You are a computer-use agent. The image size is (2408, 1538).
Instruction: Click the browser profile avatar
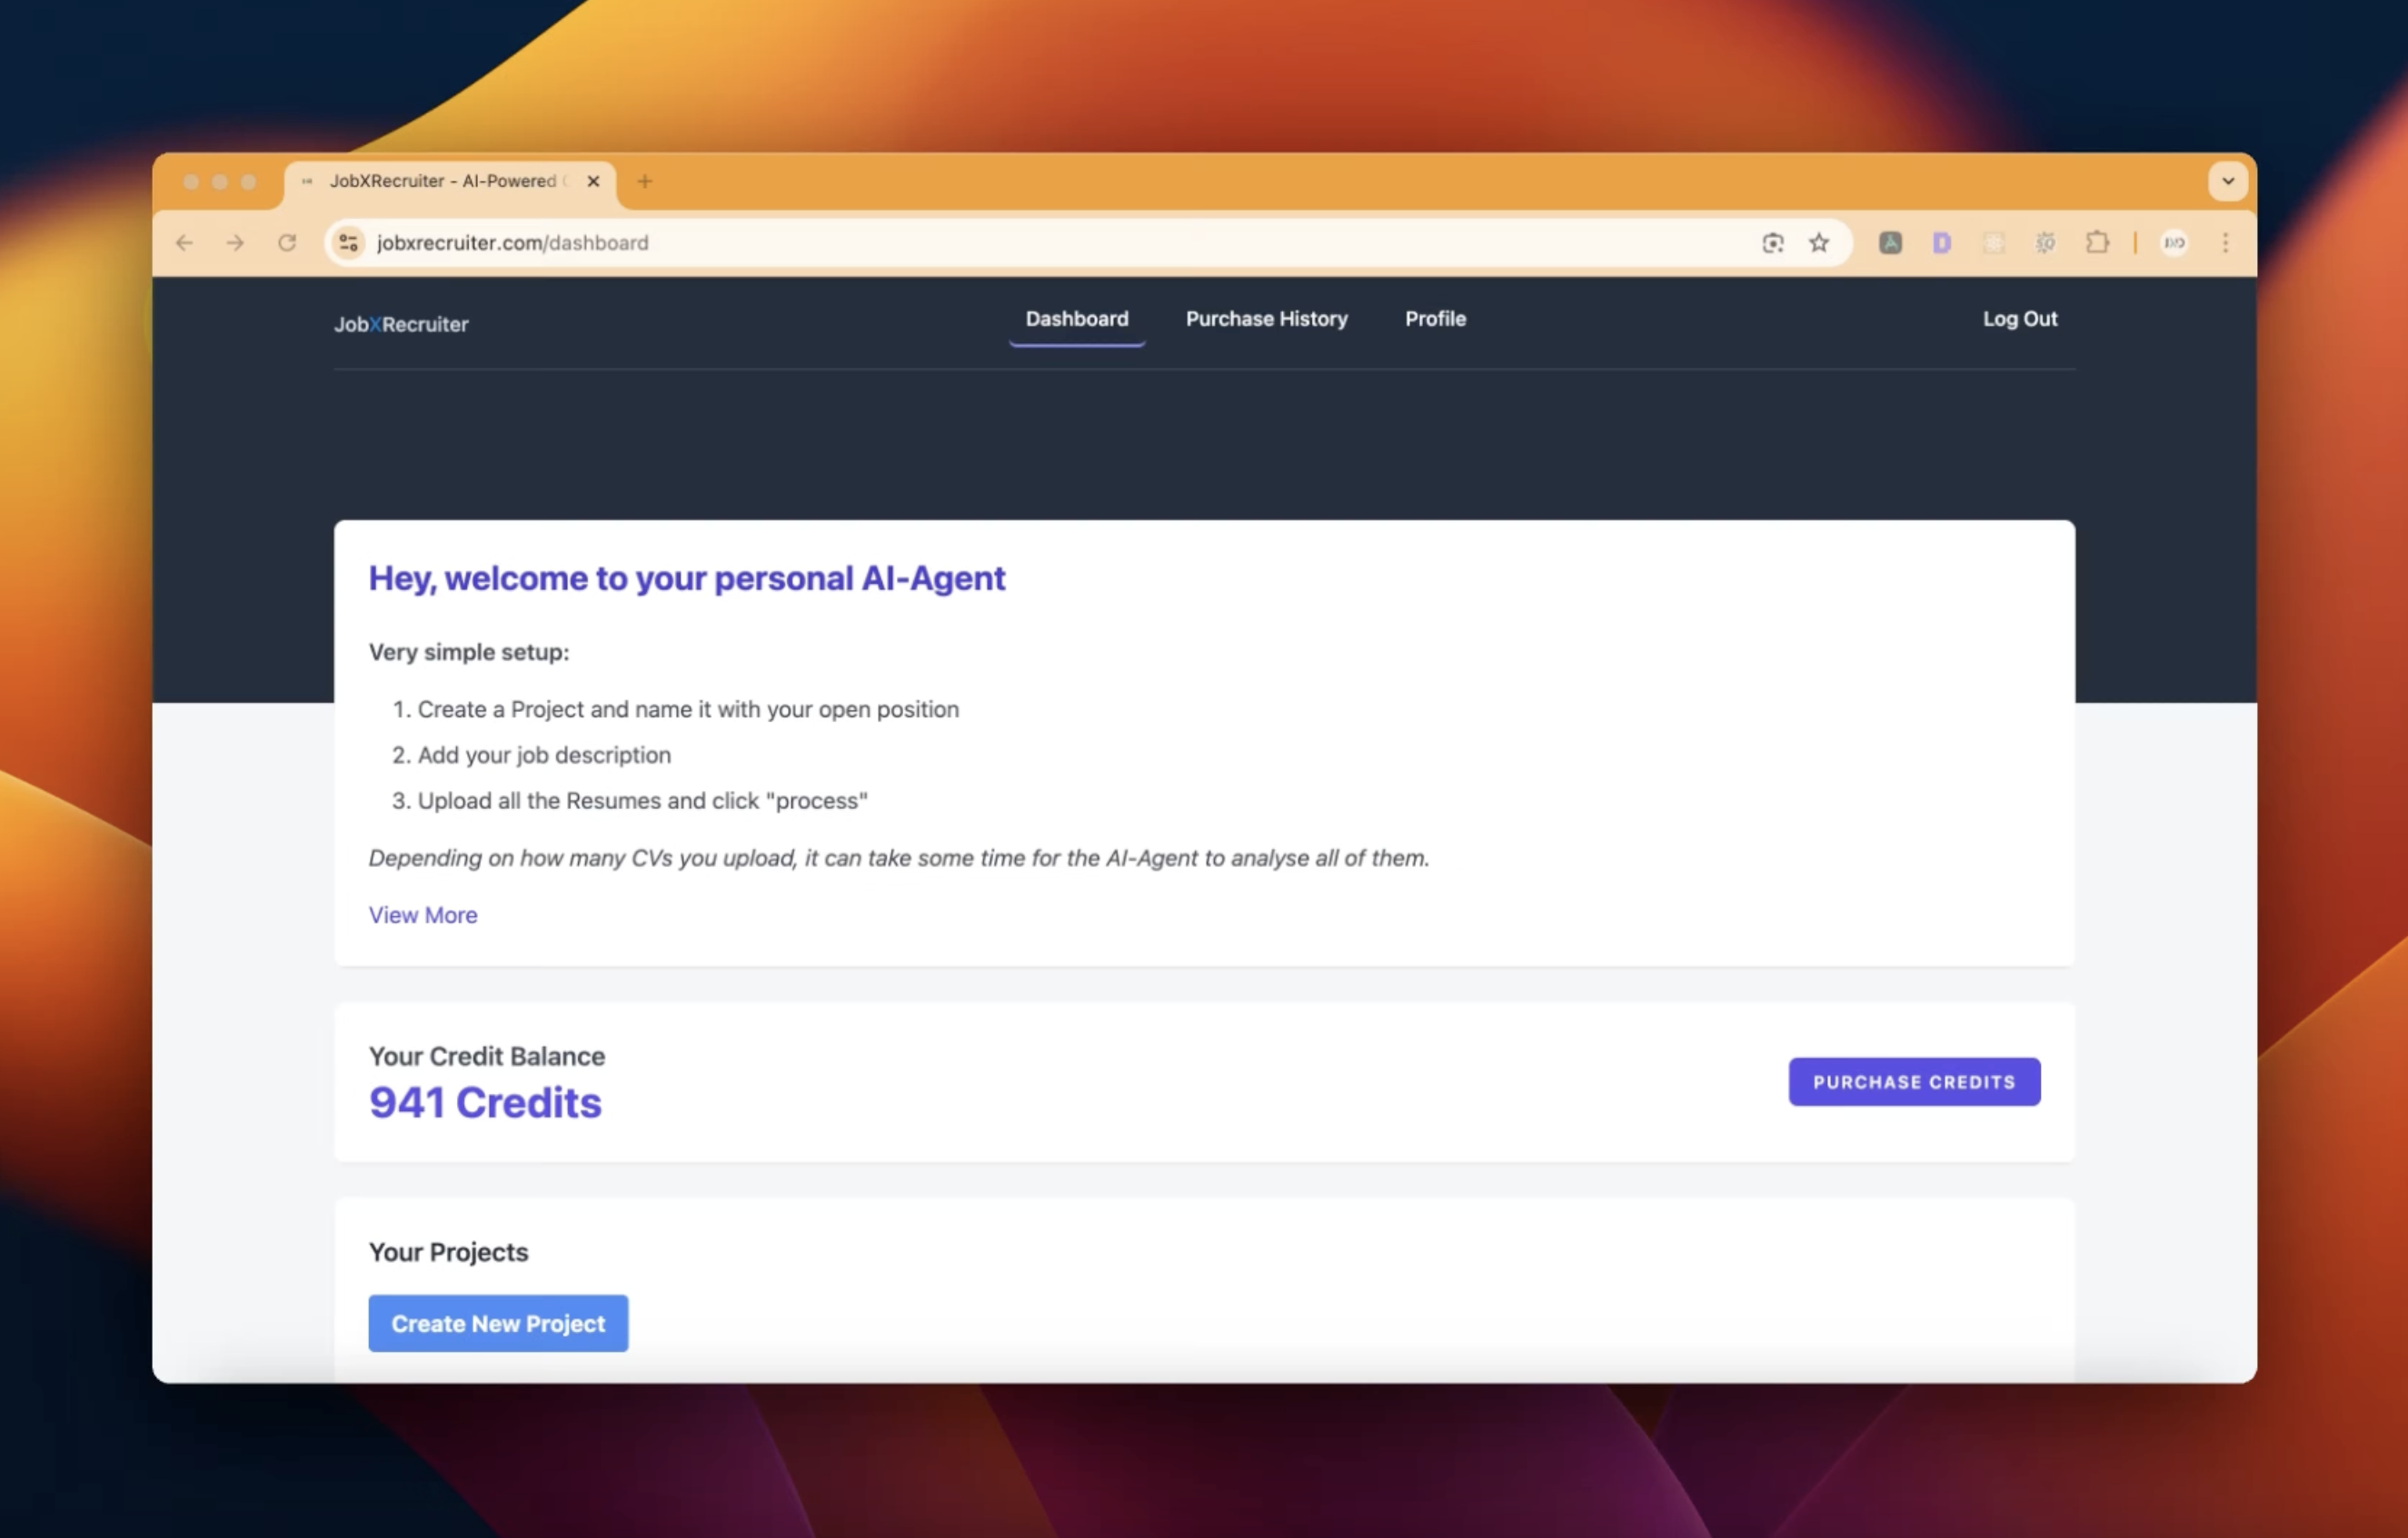click(2174, 242)
